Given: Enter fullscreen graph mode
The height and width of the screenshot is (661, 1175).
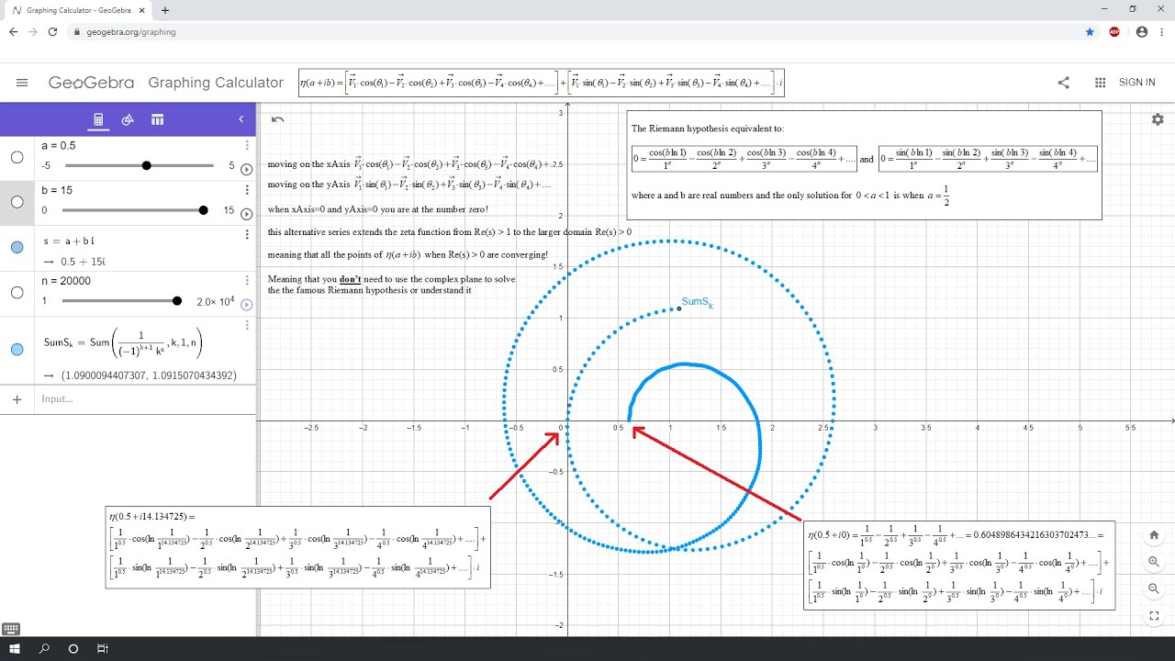Looking at the screenshot, I should 1154,615.
